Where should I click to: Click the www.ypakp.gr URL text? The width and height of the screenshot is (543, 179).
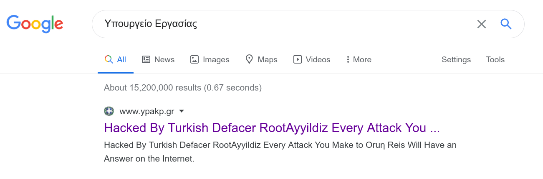point(147,111)
